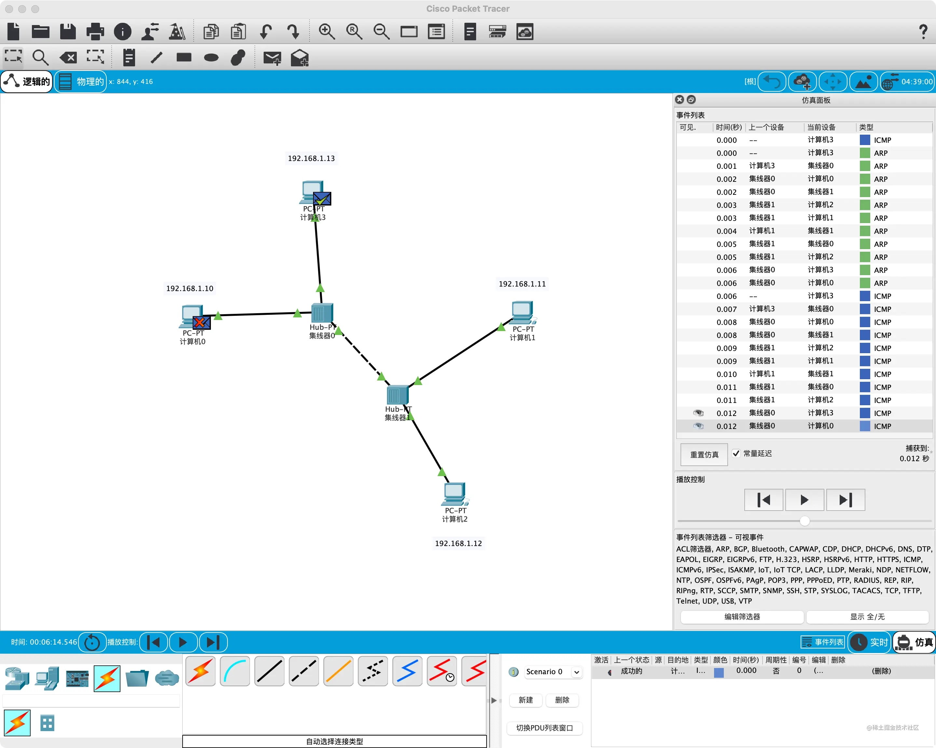The image size is (936, 748).
Task: Click the Print icon
Action: point(95,32)
